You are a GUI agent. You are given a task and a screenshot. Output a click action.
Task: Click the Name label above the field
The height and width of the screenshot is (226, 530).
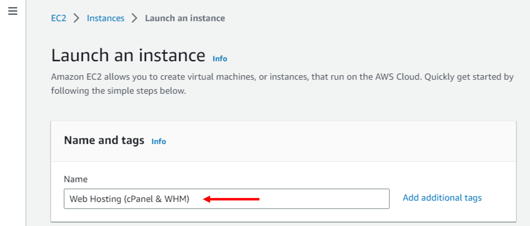[x=75, y=179]
